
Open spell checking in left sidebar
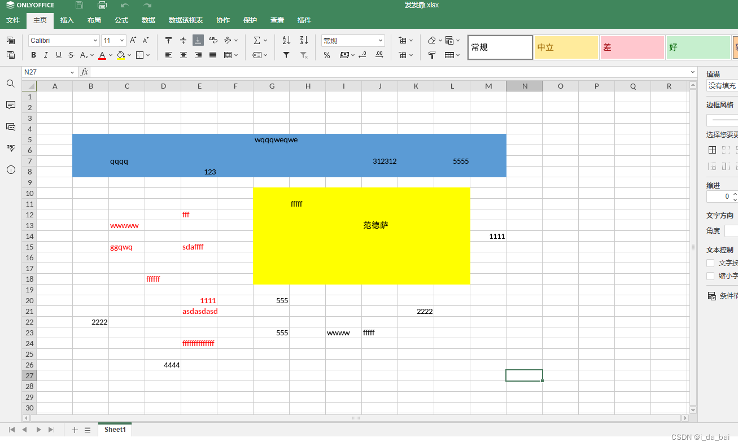(x=11, y=148)
